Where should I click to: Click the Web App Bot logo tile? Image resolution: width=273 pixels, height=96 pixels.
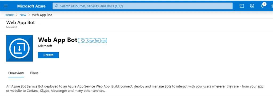coord(19,48)
